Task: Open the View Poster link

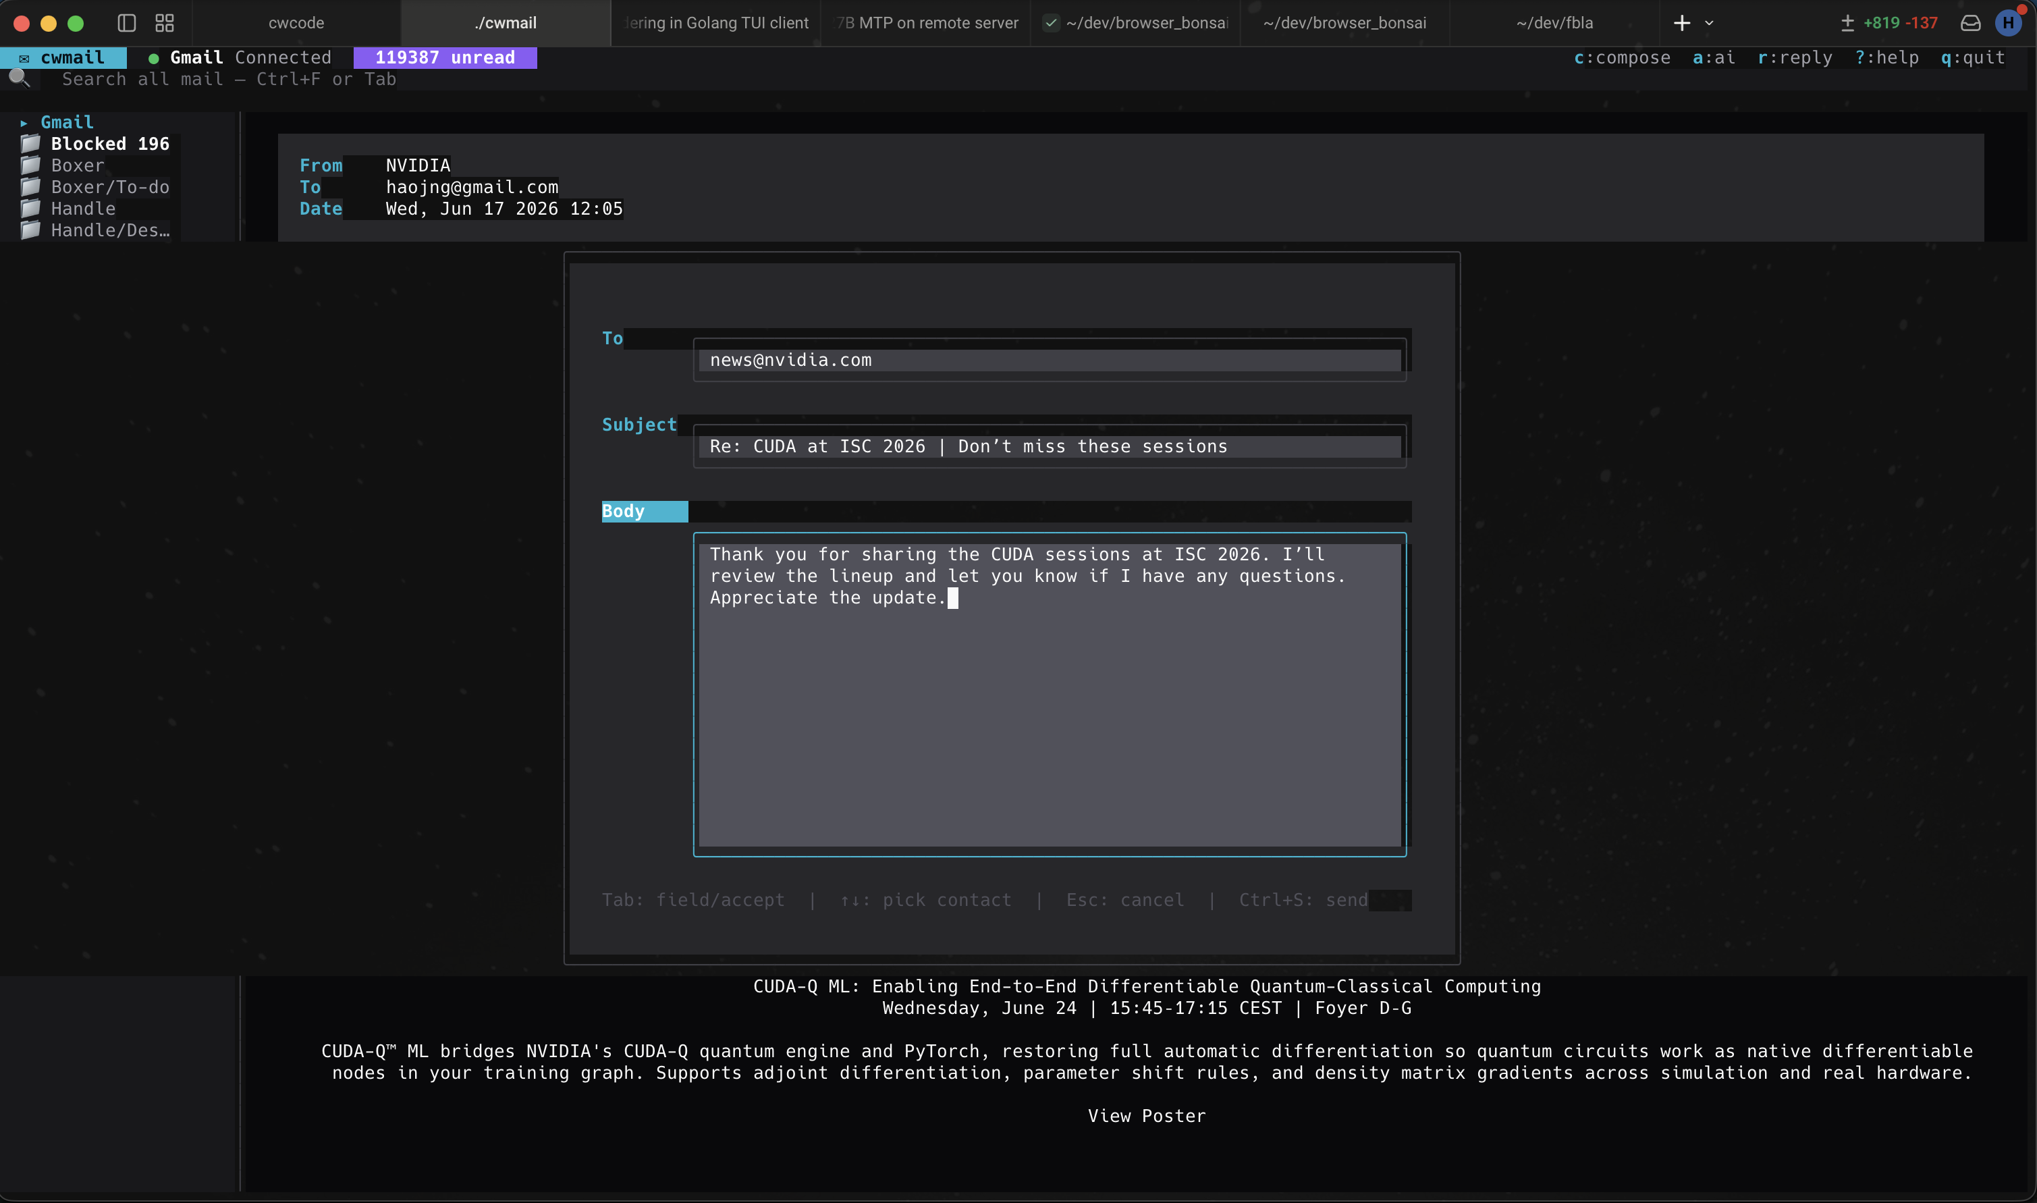Action: [x=1147, y=1117]
